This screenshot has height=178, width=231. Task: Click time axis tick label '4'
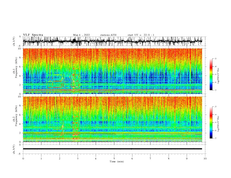click(x=96, y=159)
